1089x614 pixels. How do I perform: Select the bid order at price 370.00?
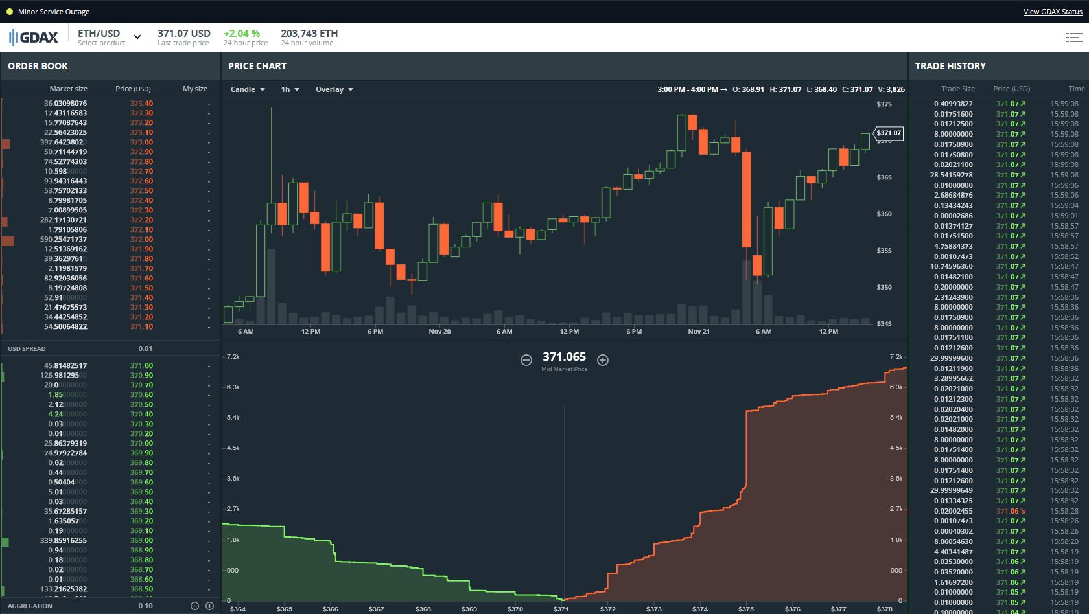110,443
